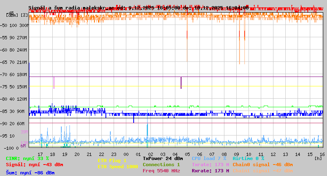Click the '02' hour tick on time axis

click(x=150, y=154)
